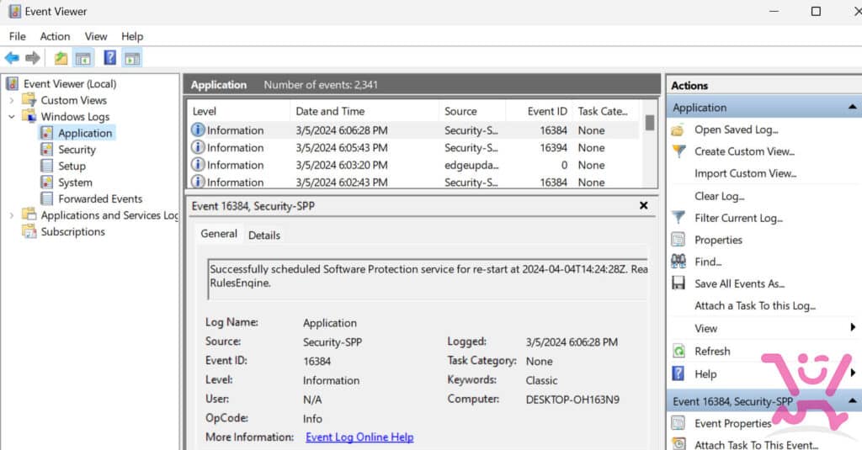Select Subscriptions in the tree
The height and width of the screenshot is (450, 862).
(72, 232)
